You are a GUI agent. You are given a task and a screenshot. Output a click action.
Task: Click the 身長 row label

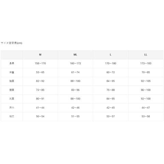(12, 64)
